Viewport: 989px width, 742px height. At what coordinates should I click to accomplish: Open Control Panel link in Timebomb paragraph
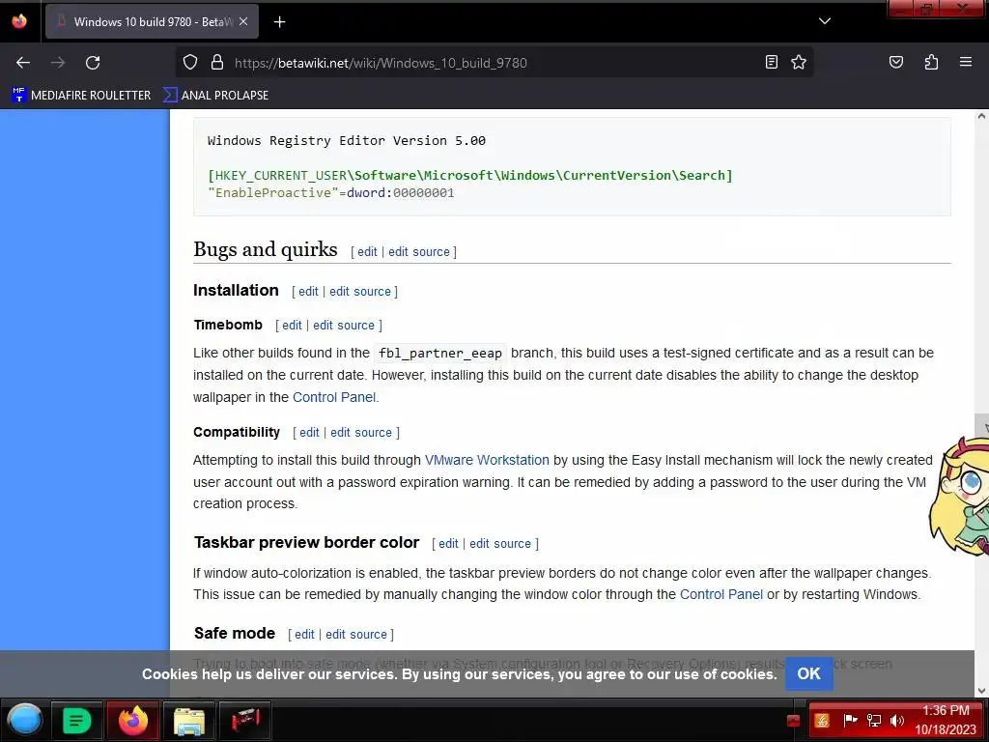pyautogui.click(x=334, y=397)
